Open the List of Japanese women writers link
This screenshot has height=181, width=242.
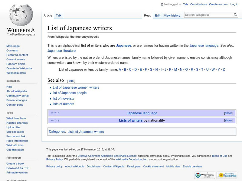coord(76,87)
